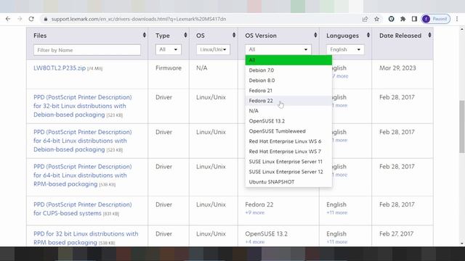
Task: Sort table by Files column arrows
Action: [x=145, y=36]
